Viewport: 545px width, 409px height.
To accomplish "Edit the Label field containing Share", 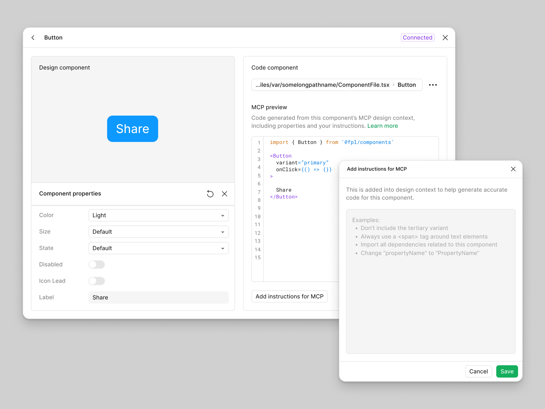I will (158, 297).
